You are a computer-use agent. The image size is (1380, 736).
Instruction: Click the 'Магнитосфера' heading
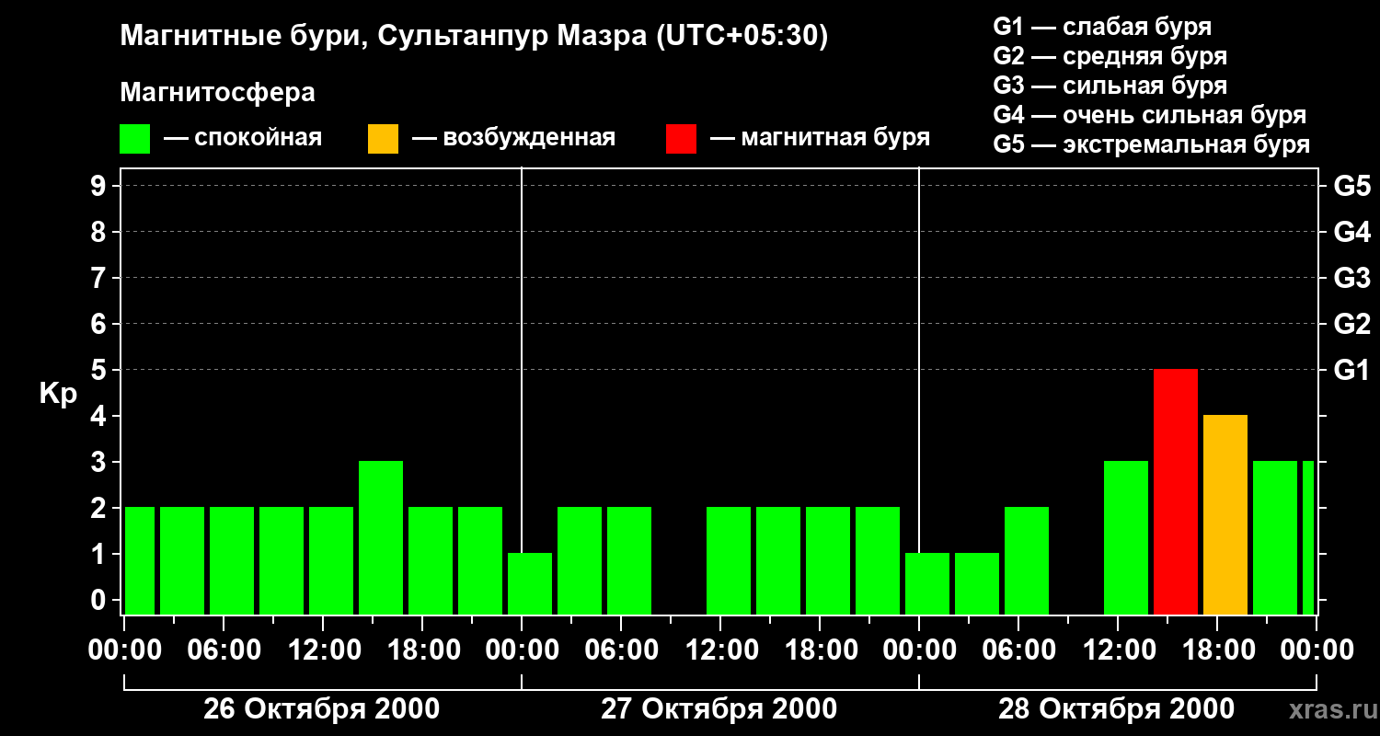(x=217, y=93)
